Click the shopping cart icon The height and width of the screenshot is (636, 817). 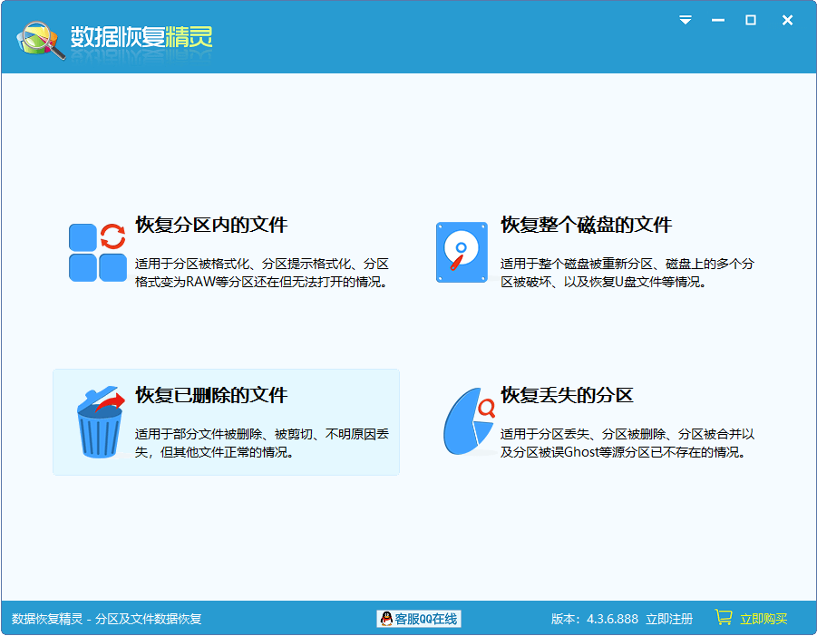tap(724, 617)
